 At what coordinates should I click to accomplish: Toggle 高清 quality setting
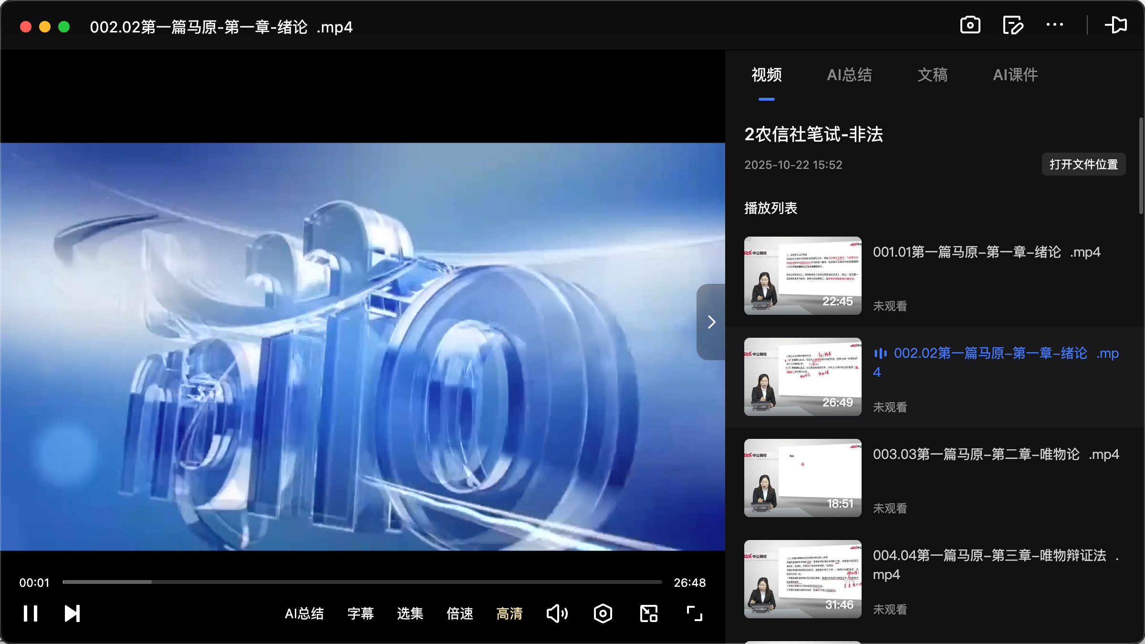[510, 614]
